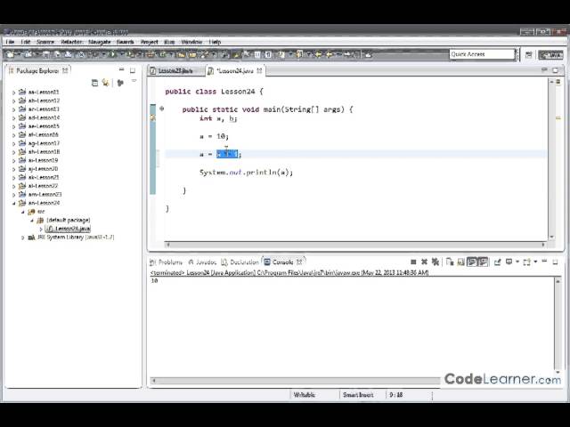This screenshot has width=570, height=427.
Task: Open the Open Console dropdown arrow
Action: click(535, 262)
